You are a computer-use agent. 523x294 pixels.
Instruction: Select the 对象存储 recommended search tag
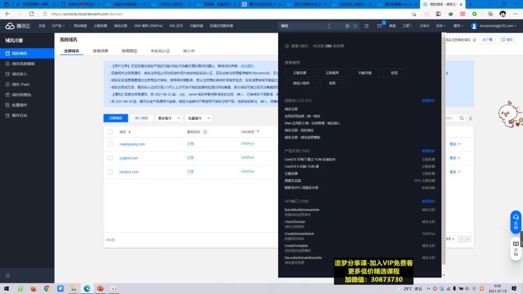(365, 73)
